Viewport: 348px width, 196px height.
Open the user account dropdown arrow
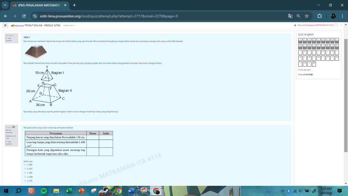click(x=341, y=25)
